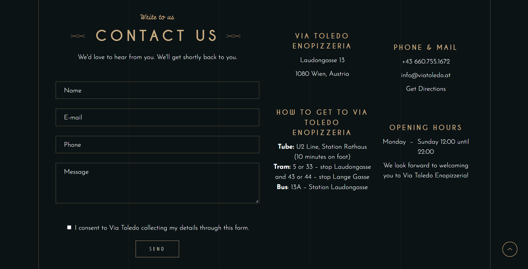The image size is (528, 269).
Task: Click the Laudongasse 13 address line
Action: point(322,60)
